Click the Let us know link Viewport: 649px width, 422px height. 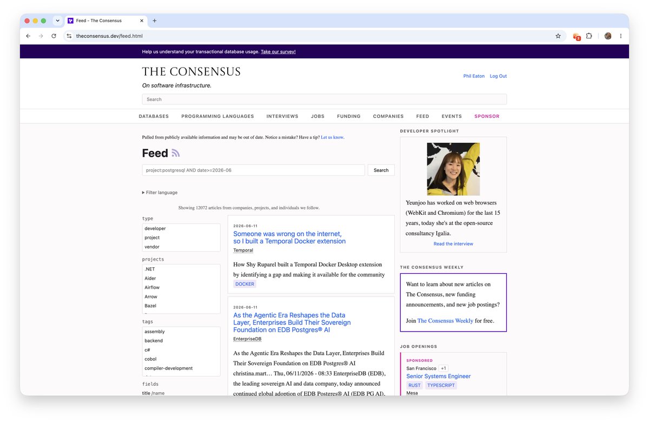[x=332, y=137]
